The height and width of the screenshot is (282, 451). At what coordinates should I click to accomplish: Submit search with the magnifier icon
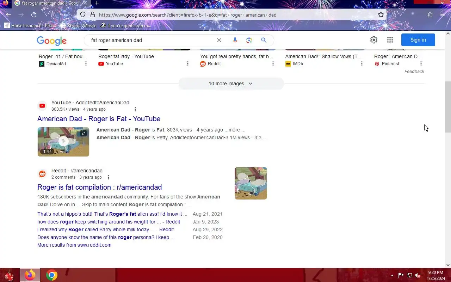click(264, 40)
